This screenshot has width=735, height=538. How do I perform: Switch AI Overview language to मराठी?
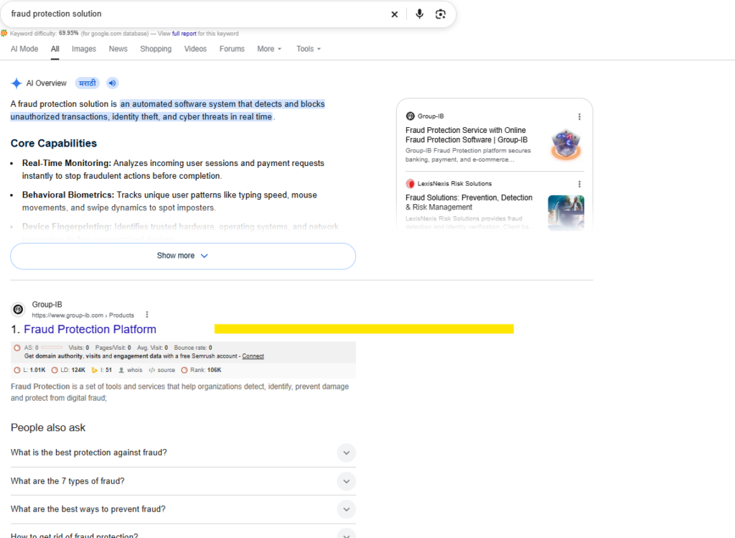tap(87, 83)
